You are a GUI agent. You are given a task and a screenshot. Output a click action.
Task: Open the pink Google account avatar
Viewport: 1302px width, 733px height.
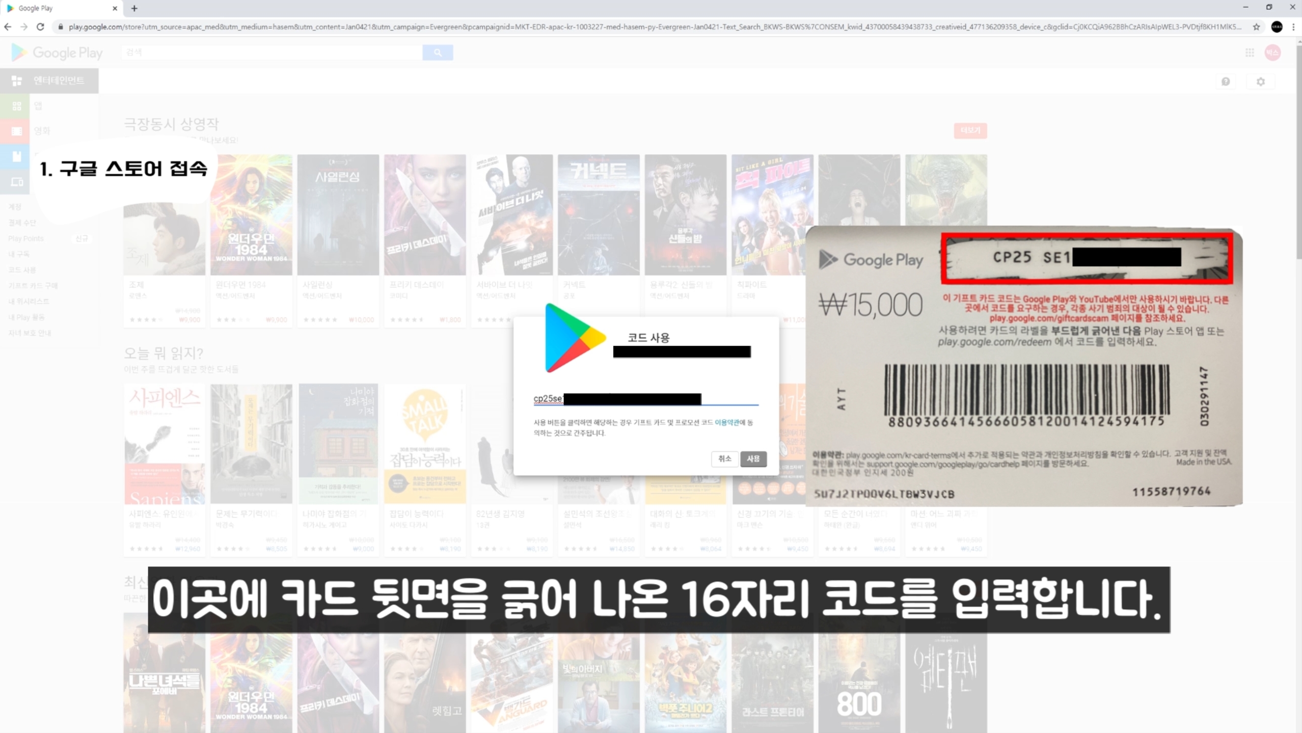[1272, 52]
